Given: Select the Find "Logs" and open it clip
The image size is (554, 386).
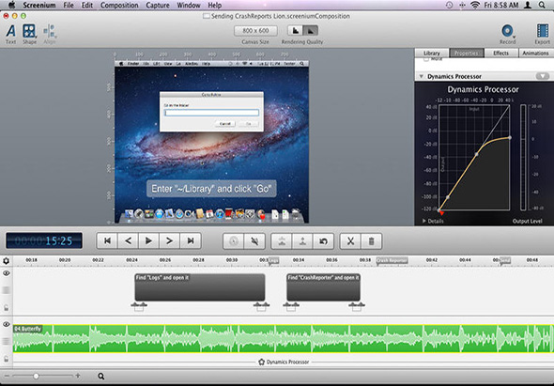Looking at the screenshot, I should [x=200, y=287].
